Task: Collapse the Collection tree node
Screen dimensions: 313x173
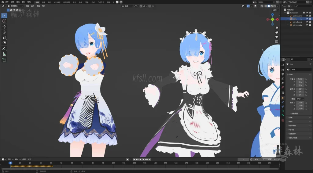Action: click(x=285, y=13)
